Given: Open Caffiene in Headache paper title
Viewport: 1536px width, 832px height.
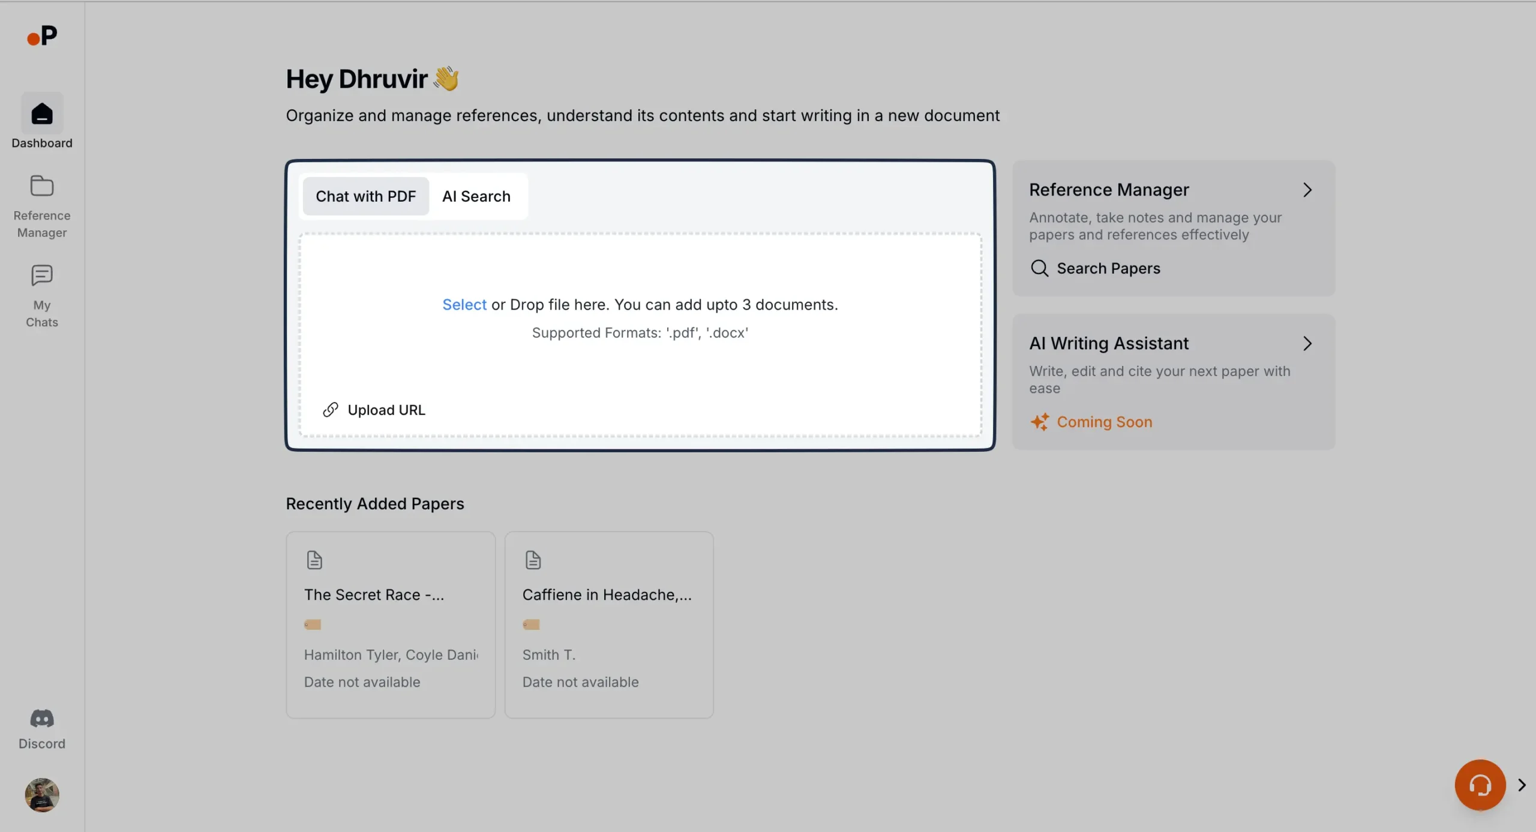Looking at the screenshot, I should coord(607,594).
